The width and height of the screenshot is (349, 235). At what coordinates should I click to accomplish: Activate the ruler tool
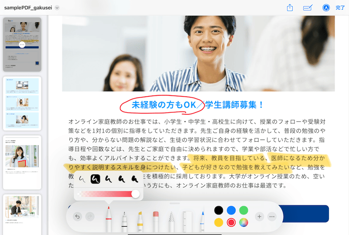pyautogui.click(x=187, y=220)
